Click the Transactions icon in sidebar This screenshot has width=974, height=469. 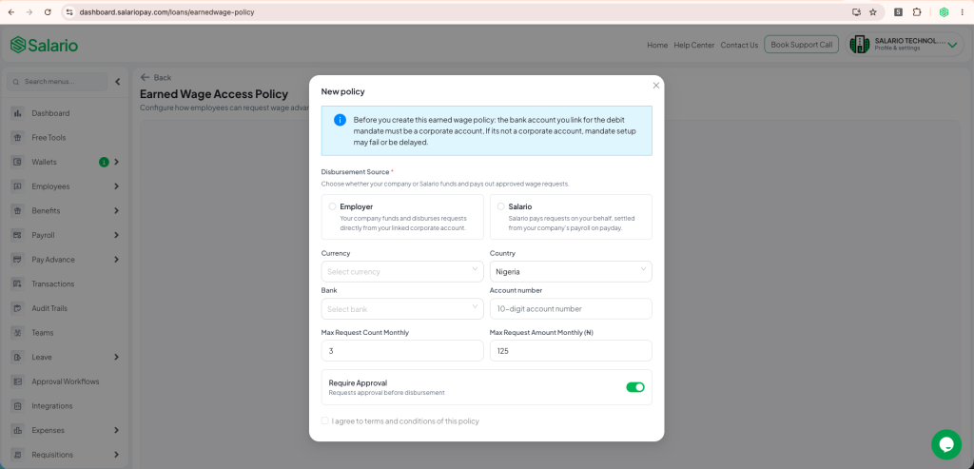pos(18,283)
